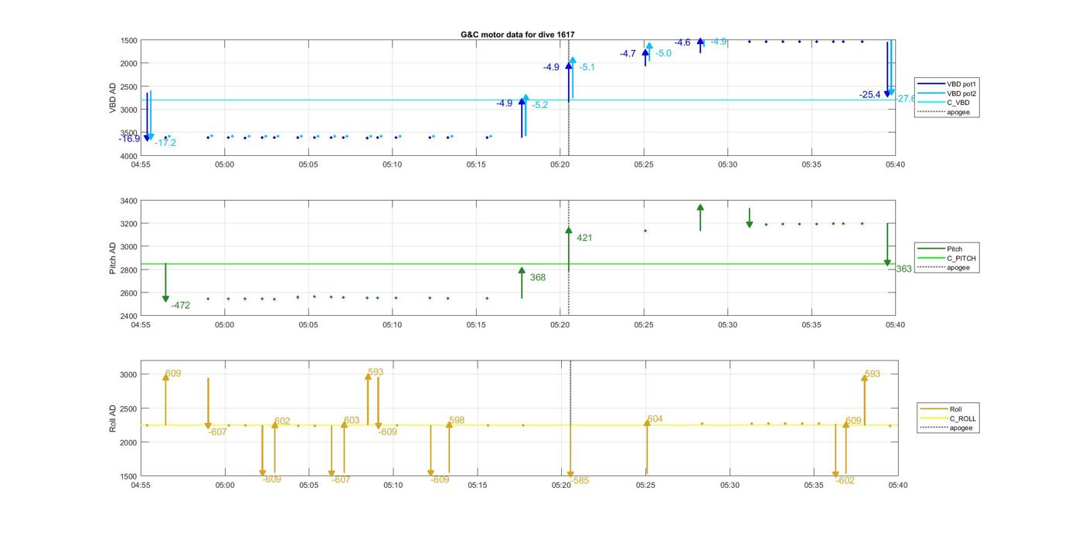Click the "4000" tick on the VBD axis
1082x535 pixels.
click(128, 156)
